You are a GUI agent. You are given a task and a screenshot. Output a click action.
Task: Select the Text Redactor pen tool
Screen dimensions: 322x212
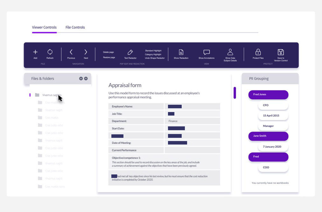click(130, 53)
